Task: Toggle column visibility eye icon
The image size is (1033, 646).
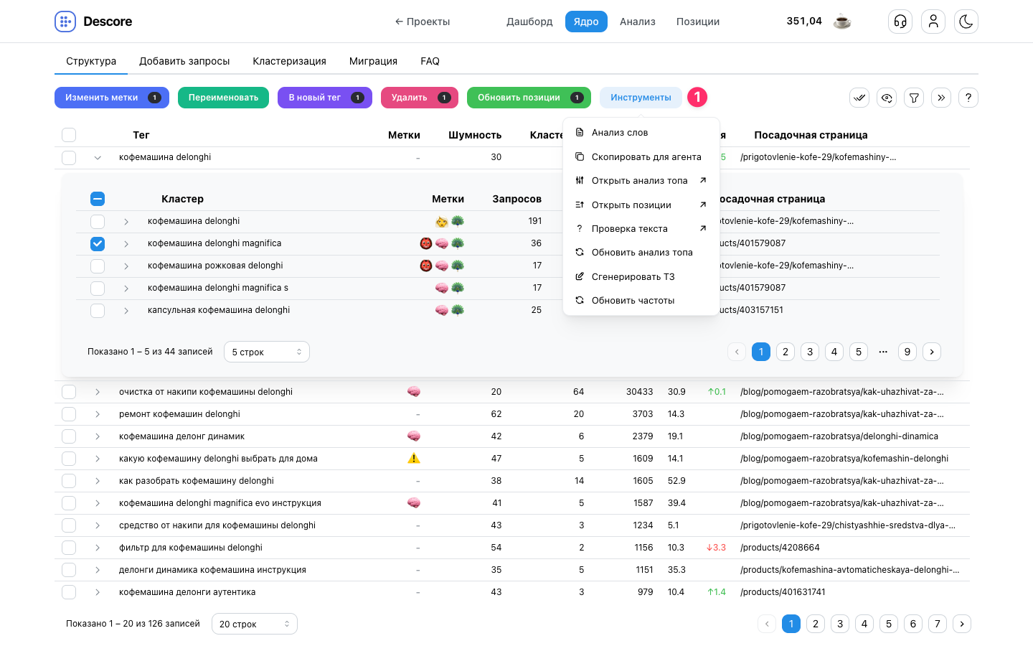Action: tap(887, 98)
